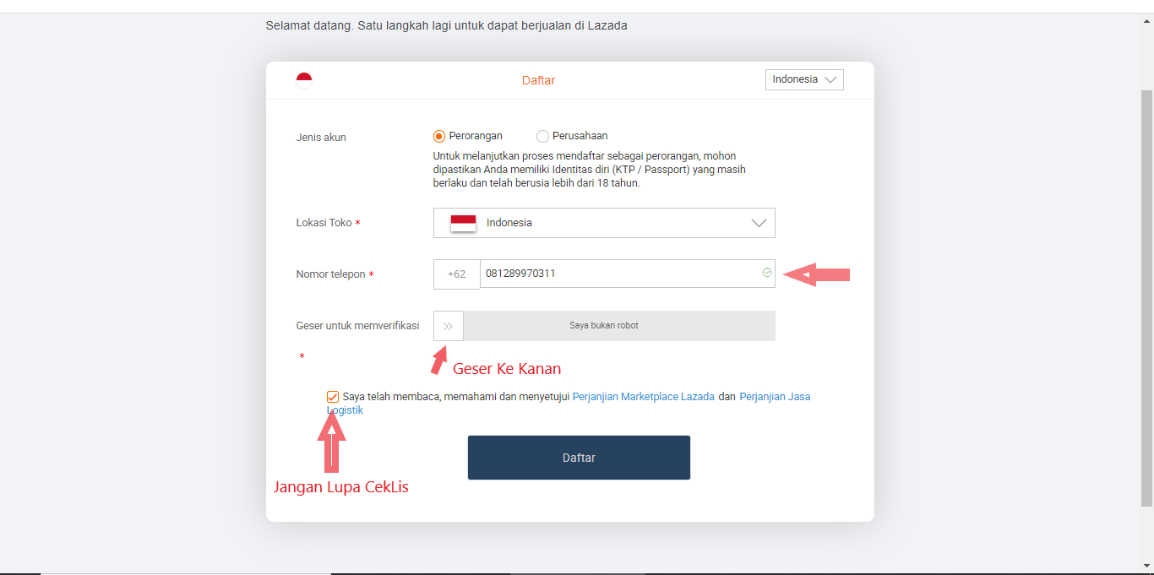
Task: Select the Perorangan account type radio
Action: point(439,136)
